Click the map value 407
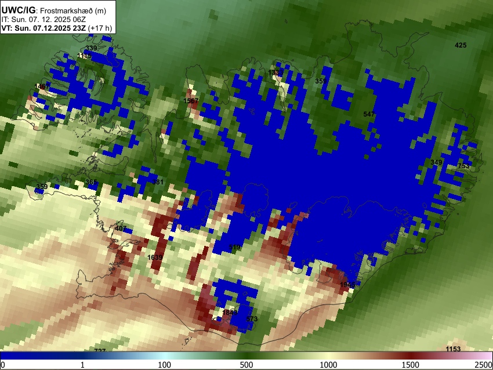Image resolution: width=493 pixels, height=370 pixels. pyautogui.click(x=121, y=228)
